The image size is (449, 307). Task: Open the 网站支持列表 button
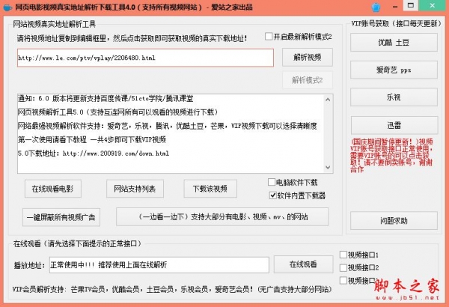pos(135,189)
